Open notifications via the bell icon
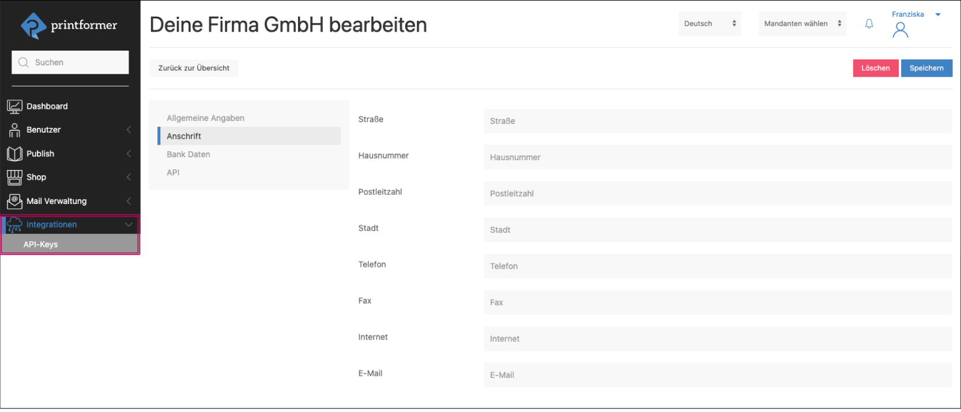Viewport: 961px width, 412px height. [869, 24]
